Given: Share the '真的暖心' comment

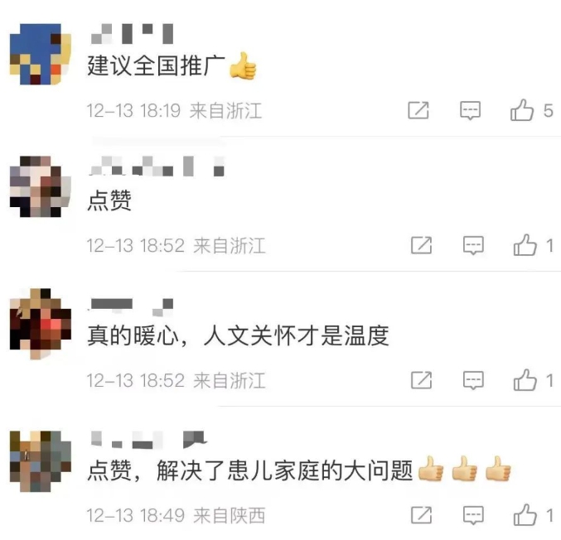Looking at the screenshot, I should [422, 380].
